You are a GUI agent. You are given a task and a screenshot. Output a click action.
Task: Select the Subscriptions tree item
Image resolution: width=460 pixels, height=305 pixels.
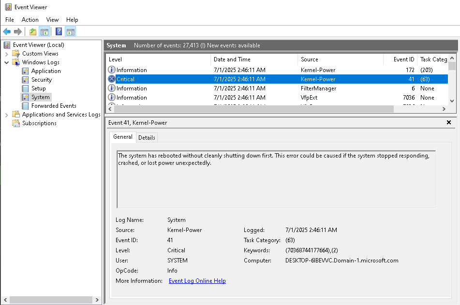[39, 123]
